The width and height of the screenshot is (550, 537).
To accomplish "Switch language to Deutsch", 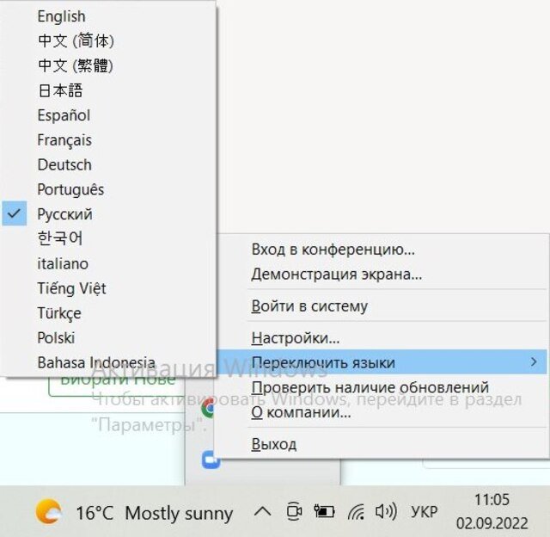I will tap(64, 164).
